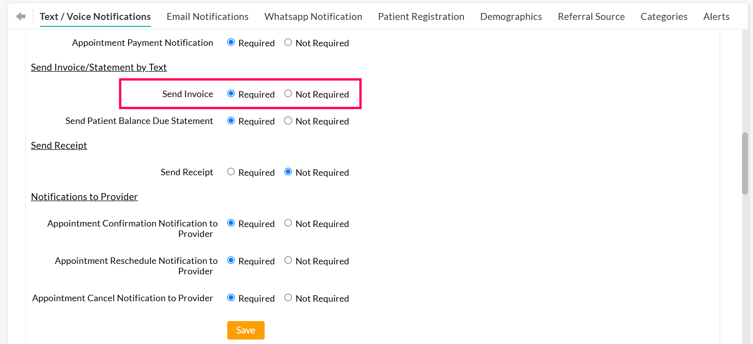The image size is (753, 344).
Task: Mark Appointment Cancel Notification as Not Required
Action: pyautogui.click(x=288, y=298)
